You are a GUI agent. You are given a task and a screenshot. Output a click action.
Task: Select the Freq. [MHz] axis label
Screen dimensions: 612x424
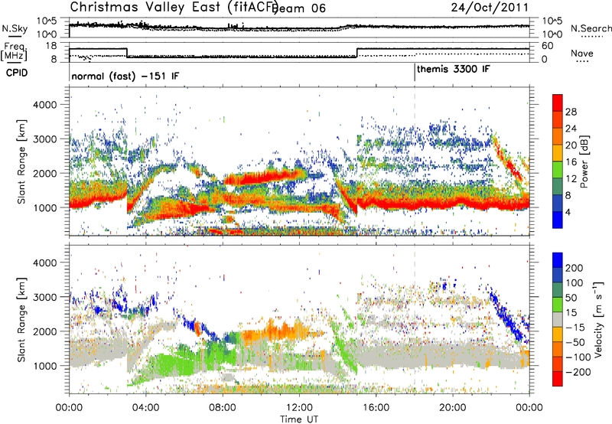pyautogui.click(x=14, y=51)
